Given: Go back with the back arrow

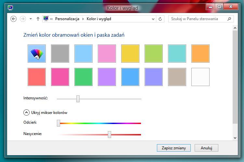Looking at the screenshot, I should click(x=14, y=19).
